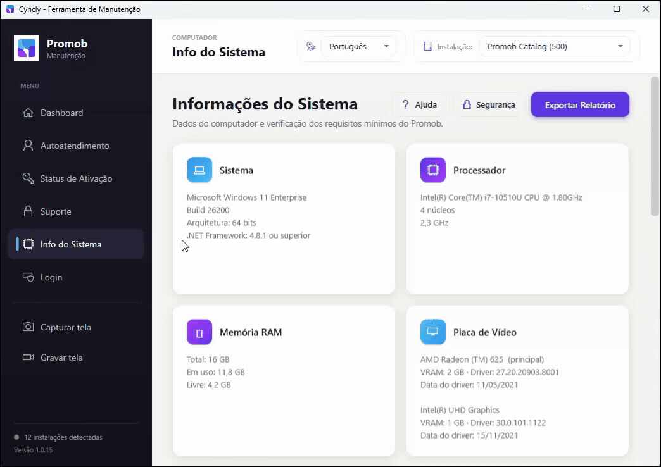Click the Gravar tela video icon
The height and width of the screenshot is (467, 661).
[x=28, y=358]
